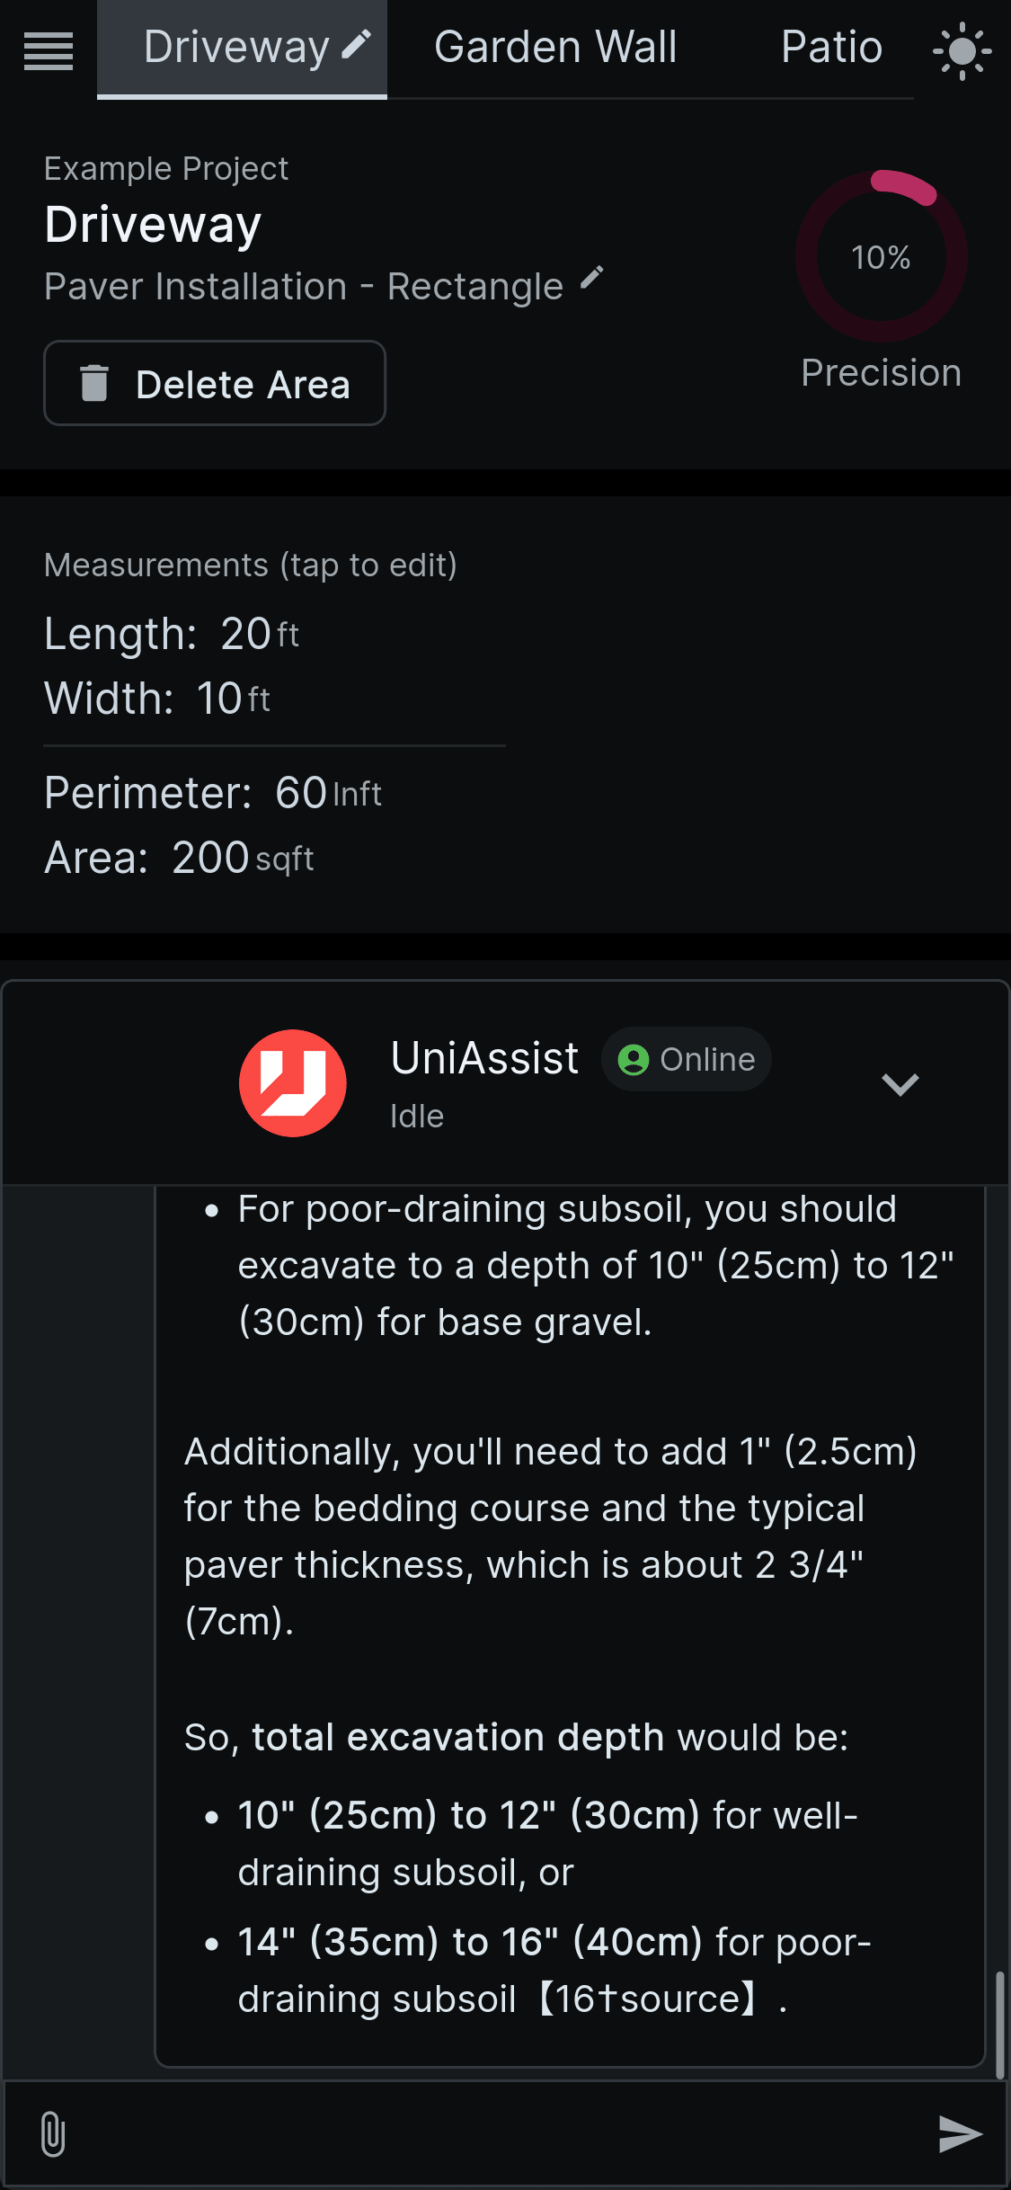Viewport: 1011px width, 2190px height.
Task: Toggle light mode with sun icon
Action: pyautogui.click(x=962, y=50)
